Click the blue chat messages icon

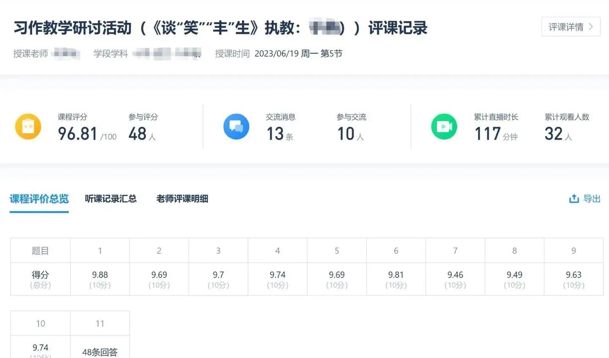[236, 127]
